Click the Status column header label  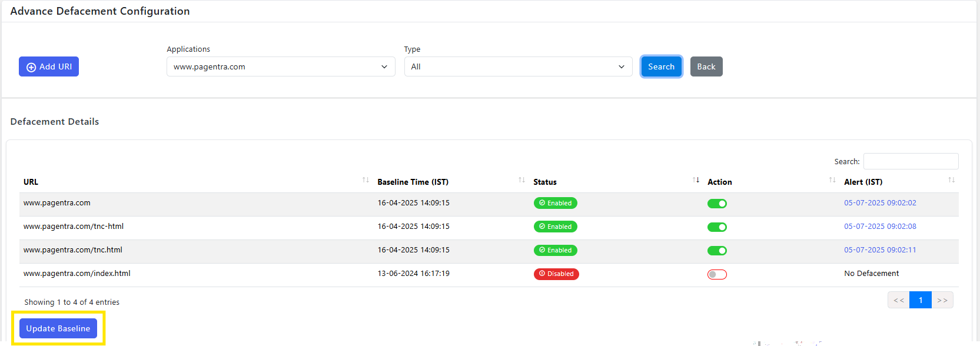[545, 182]
